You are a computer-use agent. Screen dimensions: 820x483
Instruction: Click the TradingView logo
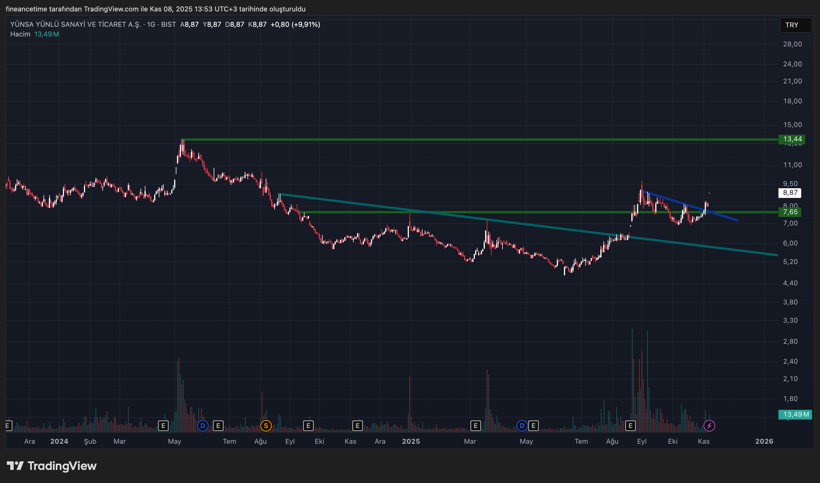coord(52,466)
